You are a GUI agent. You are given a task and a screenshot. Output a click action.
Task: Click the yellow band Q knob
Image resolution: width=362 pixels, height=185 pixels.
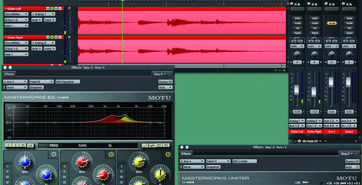(x=160, y=175)
